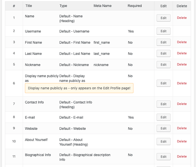The width and height of the screenshot is (196, 167).
Task: Click 'Default - Username' type cell
Action: pos(74,31)
